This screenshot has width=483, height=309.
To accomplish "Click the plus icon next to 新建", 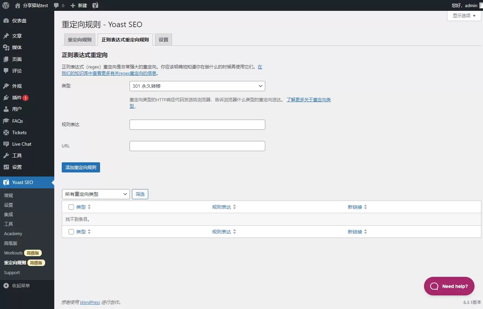I will pyautogui.click(x=73, y=5).
